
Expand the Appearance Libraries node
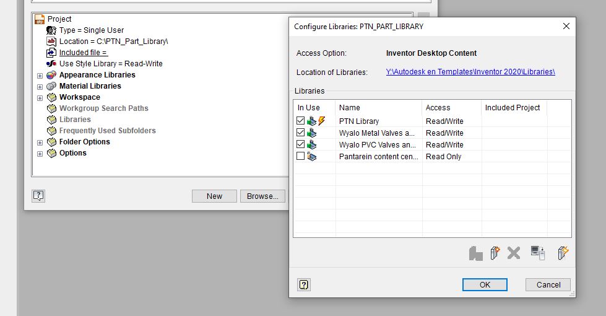40,76
